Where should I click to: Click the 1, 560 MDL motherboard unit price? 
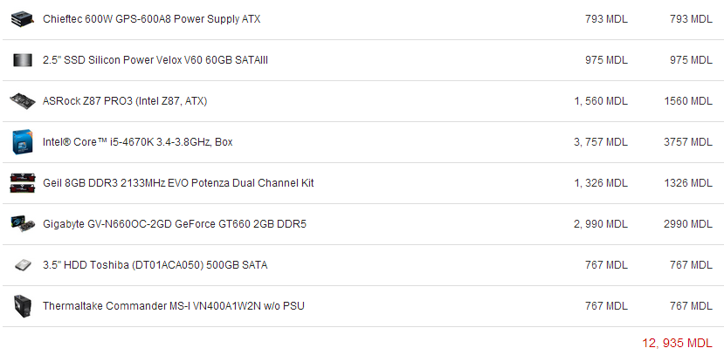pyautogui.click(x=601, y=101)
